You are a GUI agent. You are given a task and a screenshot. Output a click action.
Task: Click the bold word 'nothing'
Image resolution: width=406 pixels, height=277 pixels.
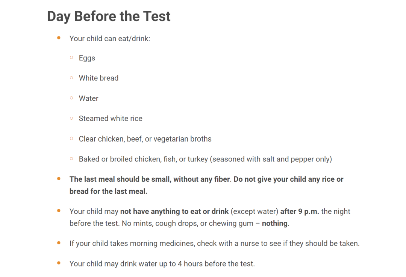click(275, 223)
